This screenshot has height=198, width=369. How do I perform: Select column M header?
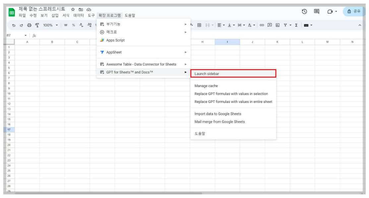point(327,42)
